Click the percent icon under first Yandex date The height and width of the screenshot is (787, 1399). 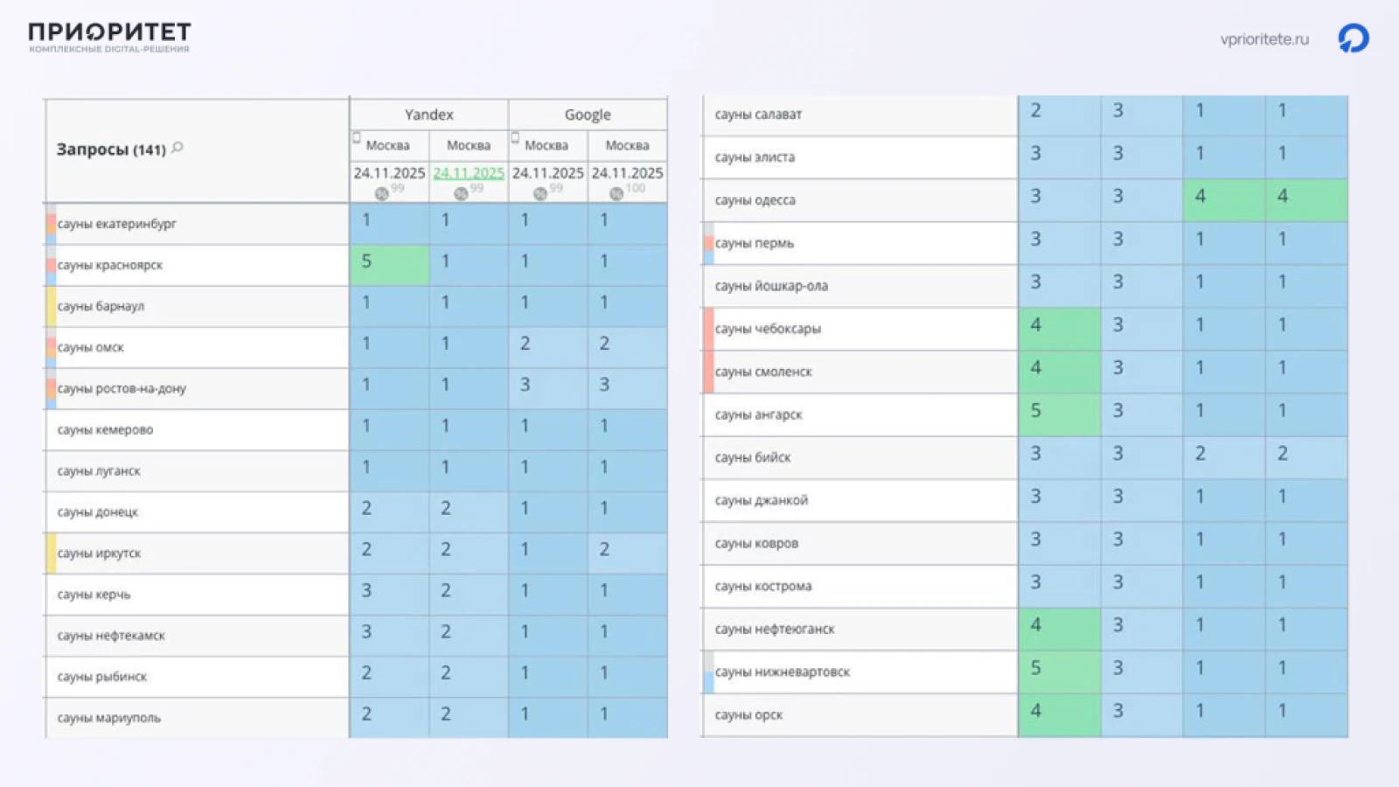381,193
